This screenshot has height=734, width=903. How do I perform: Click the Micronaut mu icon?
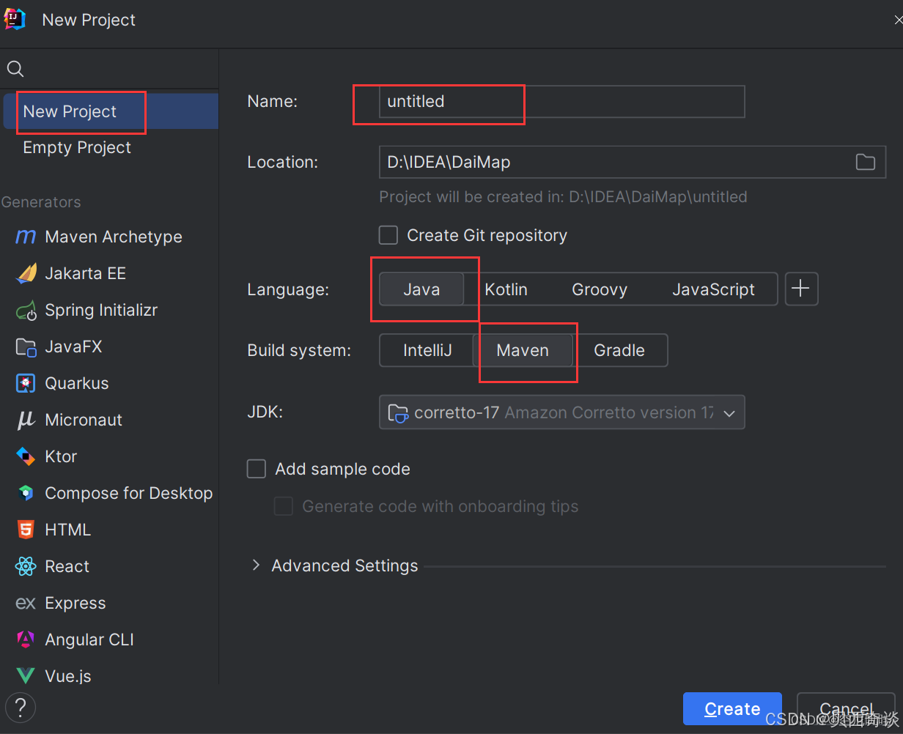coord(26,420)
